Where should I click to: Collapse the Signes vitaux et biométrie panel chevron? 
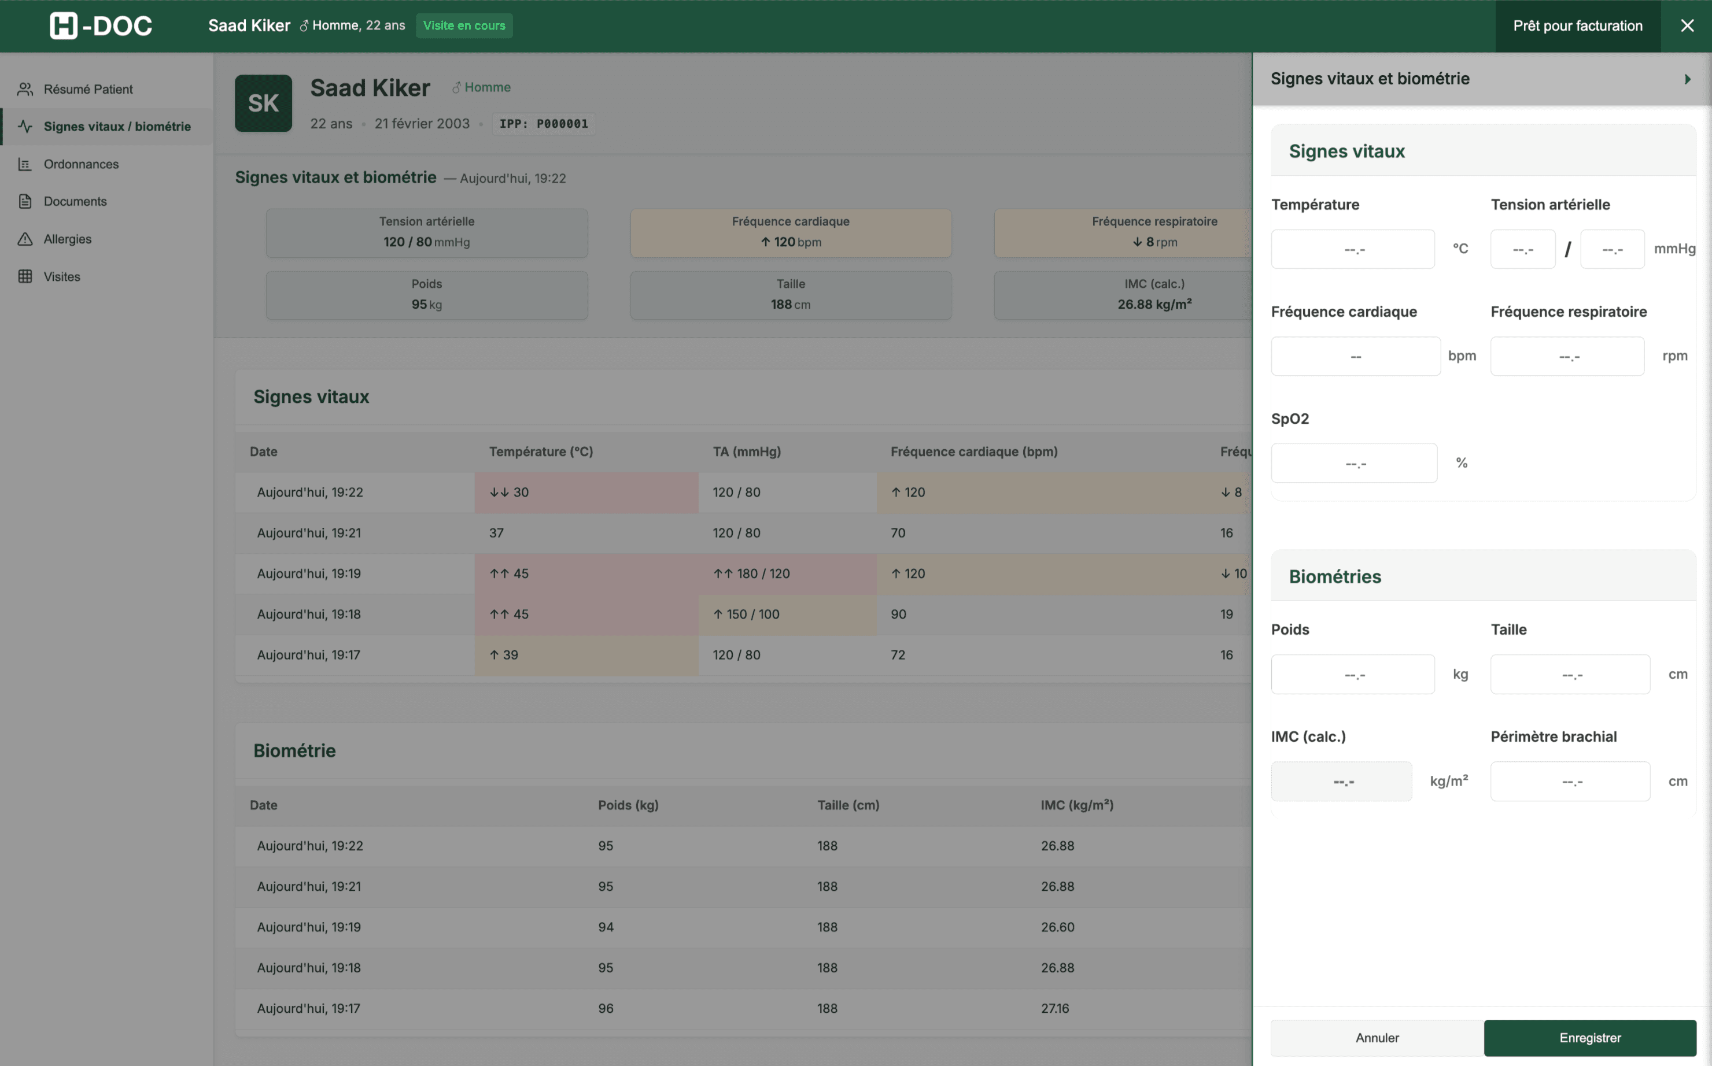coord(1687,78)
